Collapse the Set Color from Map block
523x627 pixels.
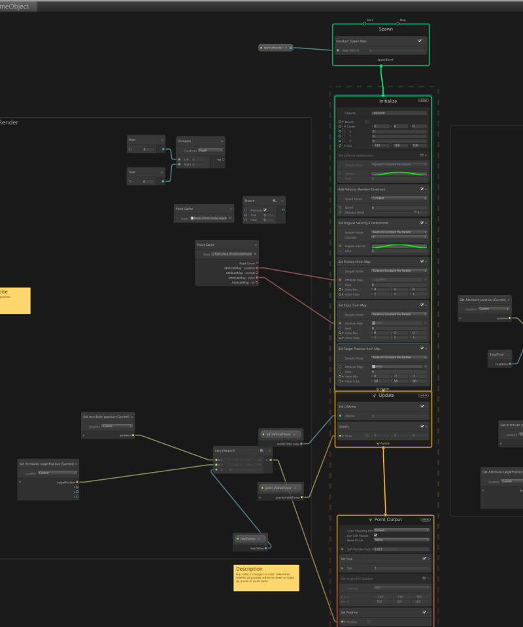[x=427, y=305]
